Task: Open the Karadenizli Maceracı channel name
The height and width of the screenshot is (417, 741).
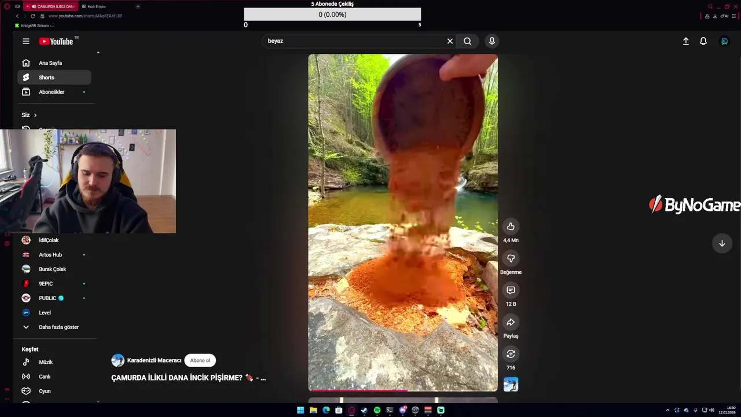Action: [x=154, y=360]
